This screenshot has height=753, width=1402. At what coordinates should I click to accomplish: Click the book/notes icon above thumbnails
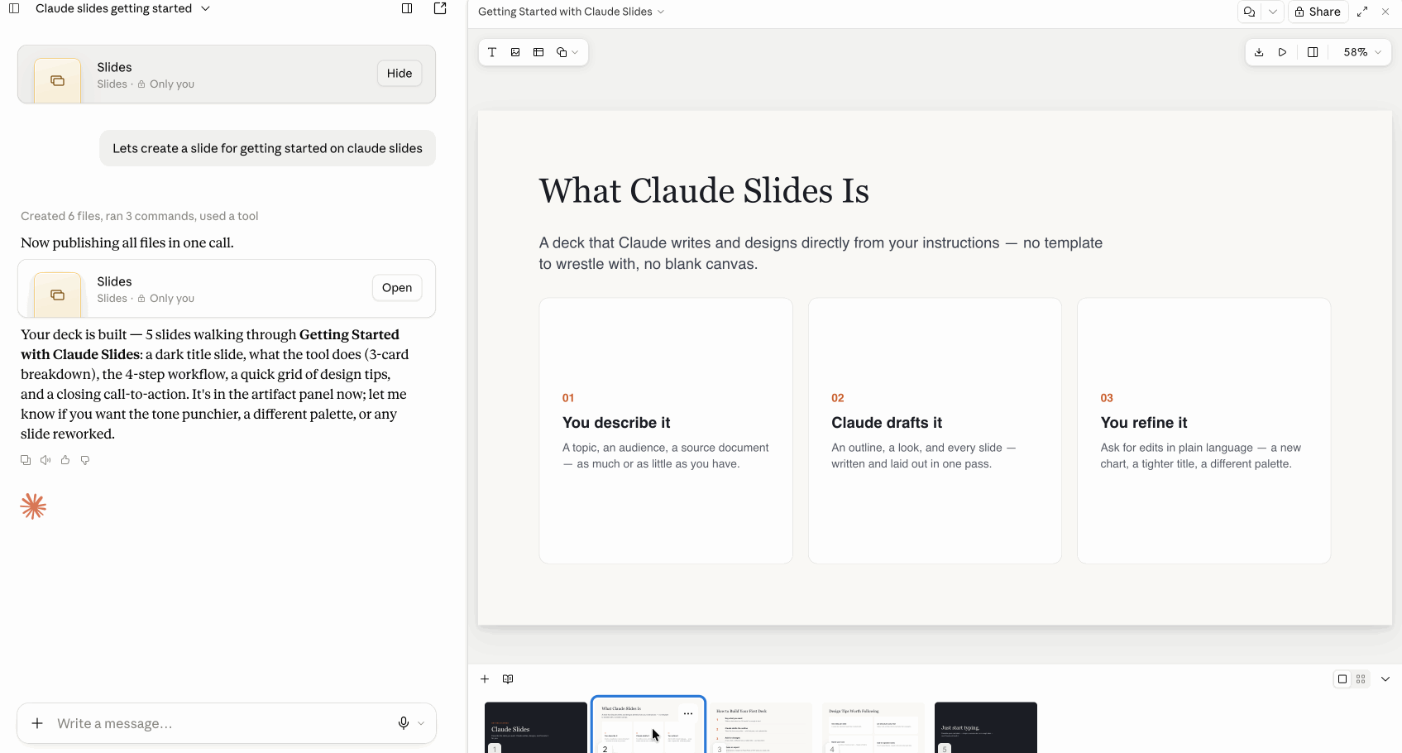508,679
